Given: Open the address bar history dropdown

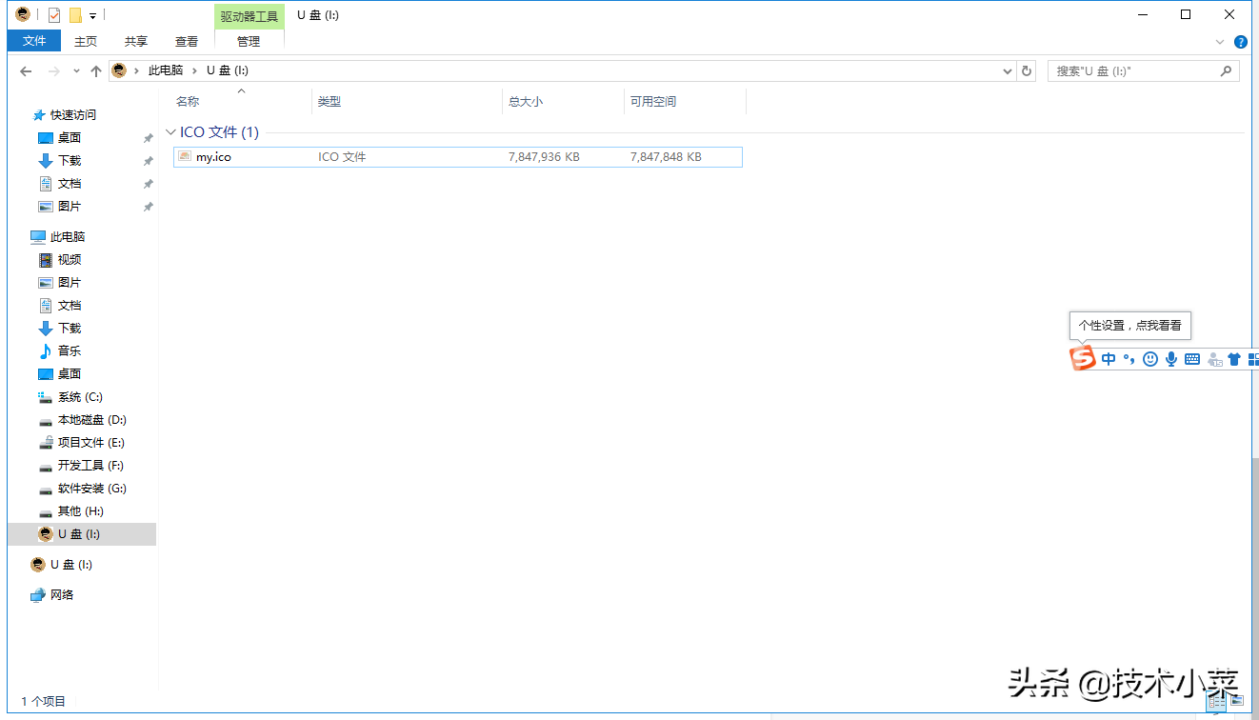Looking at the screenshot, I should (x=1008, y=71).
